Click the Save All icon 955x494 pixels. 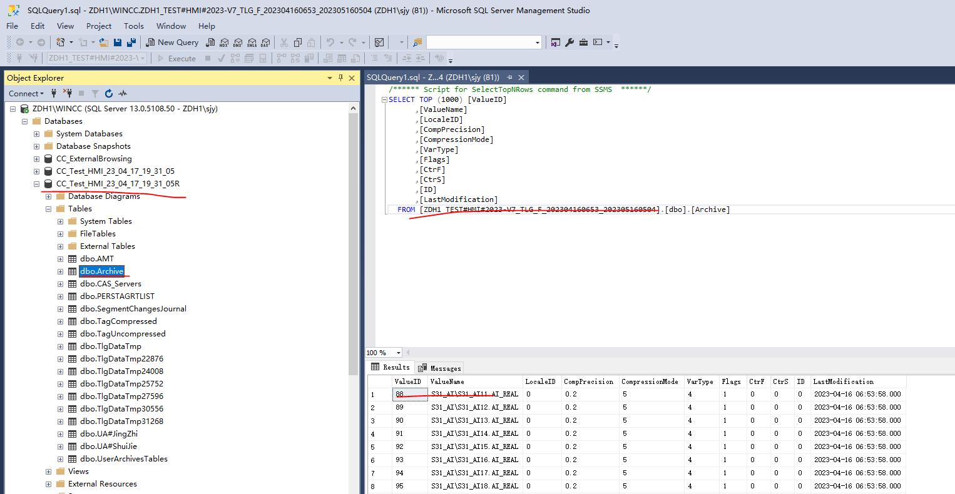(131, 43)
